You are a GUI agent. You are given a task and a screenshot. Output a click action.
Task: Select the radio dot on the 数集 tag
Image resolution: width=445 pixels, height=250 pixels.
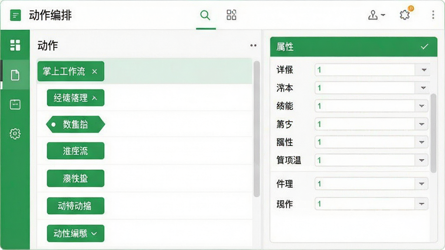pyautogui.click(x=53, y=125)
